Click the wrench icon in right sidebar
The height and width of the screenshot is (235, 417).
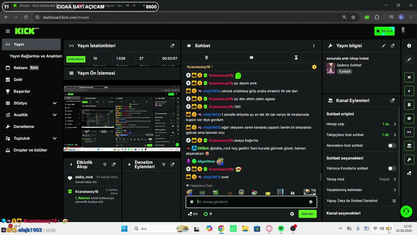click(x=409, y=160)
